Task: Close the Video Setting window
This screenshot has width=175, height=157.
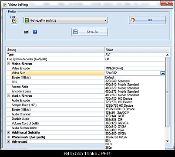Action: coord(167,3)
